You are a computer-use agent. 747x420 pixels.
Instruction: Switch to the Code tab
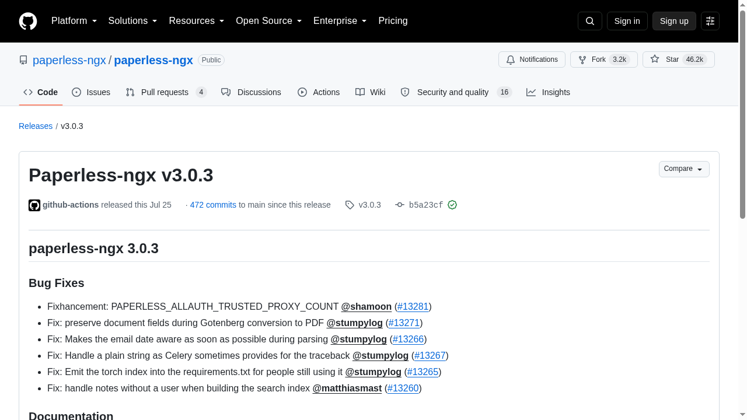click(x=41, y=92)
